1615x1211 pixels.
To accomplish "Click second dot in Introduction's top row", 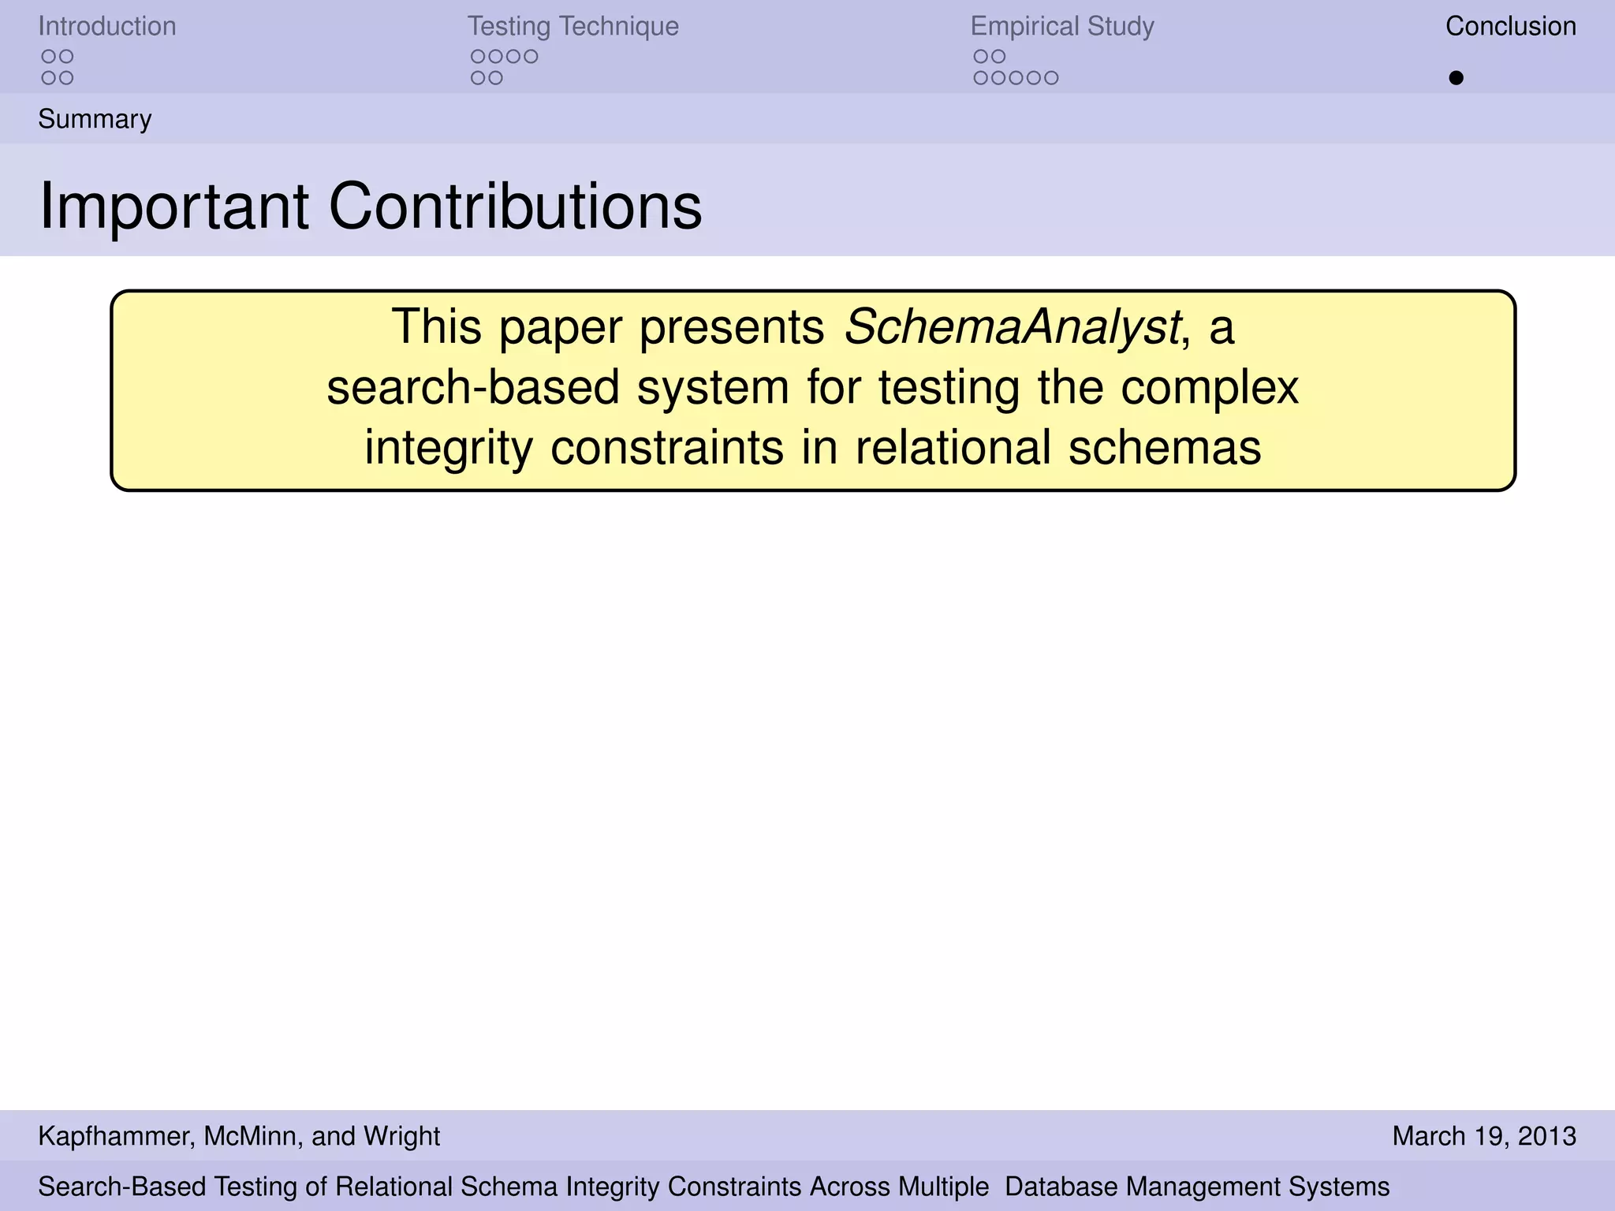I will coord(66,57).
